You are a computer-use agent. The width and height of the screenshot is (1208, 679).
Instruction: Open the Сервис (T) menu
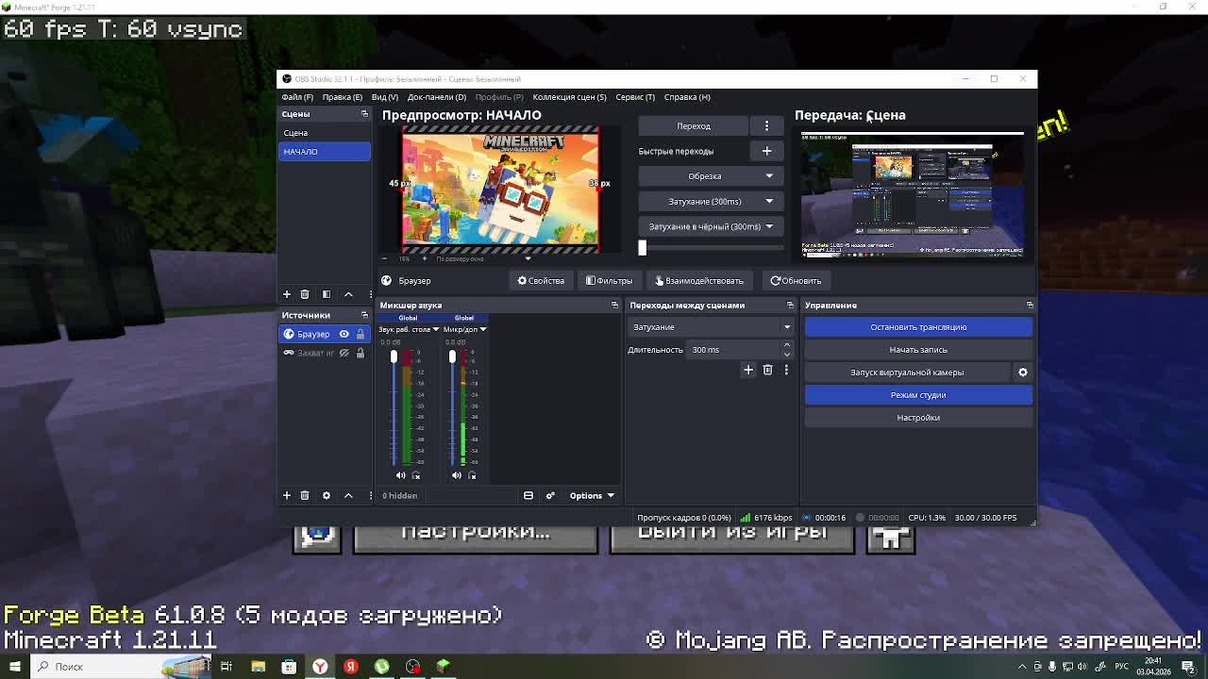635,97
